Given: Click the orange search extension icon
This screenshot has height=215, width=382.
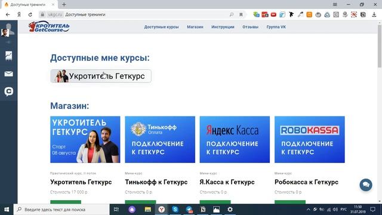Looking at the screenshot, I should 309,14.
